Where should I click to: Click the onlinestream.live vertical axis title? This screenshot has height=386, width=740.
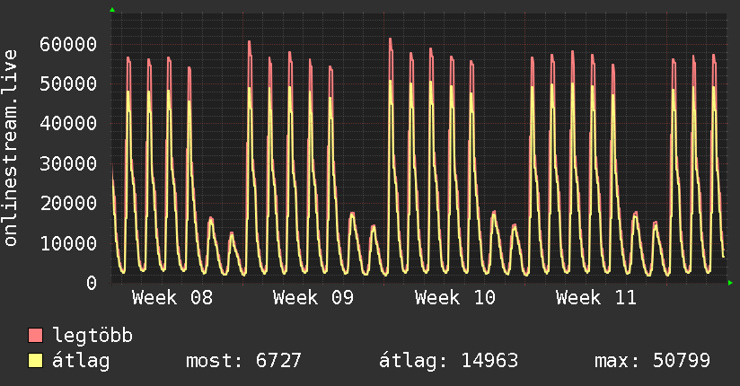11,148
